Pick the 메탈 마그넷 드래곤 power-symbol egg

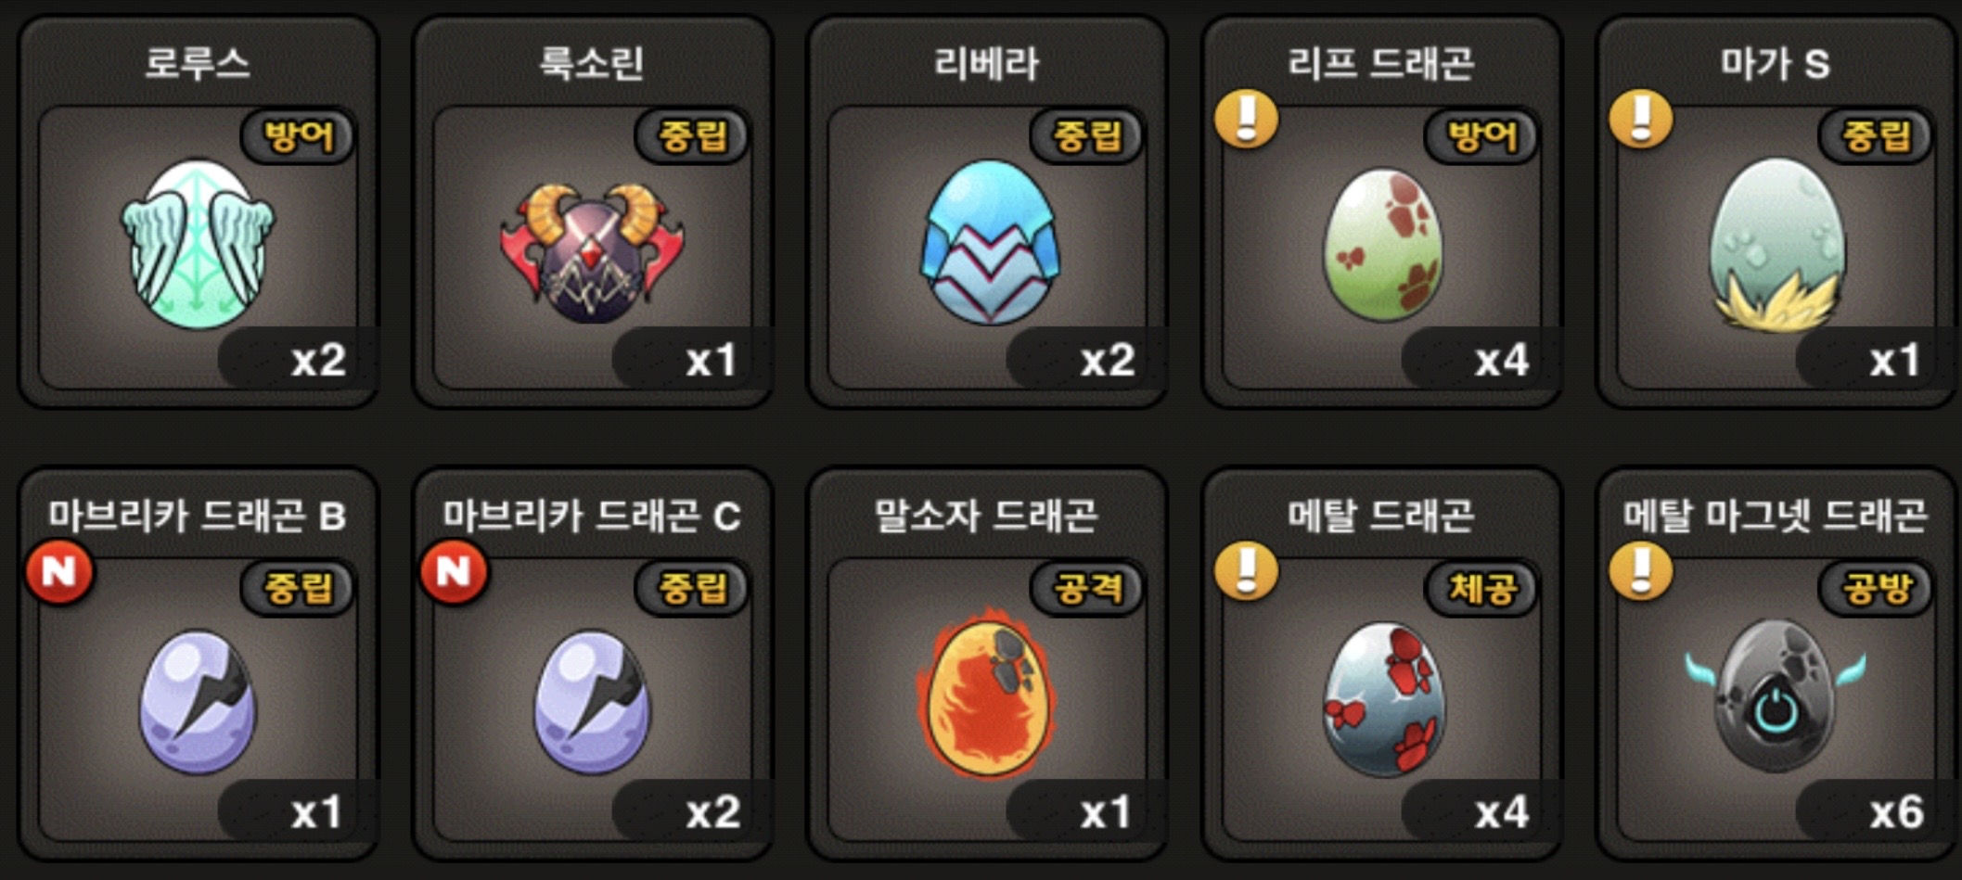pyautogui.click(x=1775, y=695)
